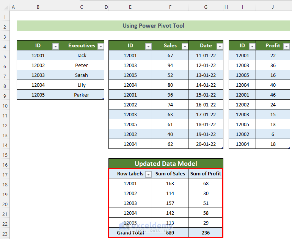Open the ID filter dropdown in column B

pyautogui.click(x=55, y=46)
